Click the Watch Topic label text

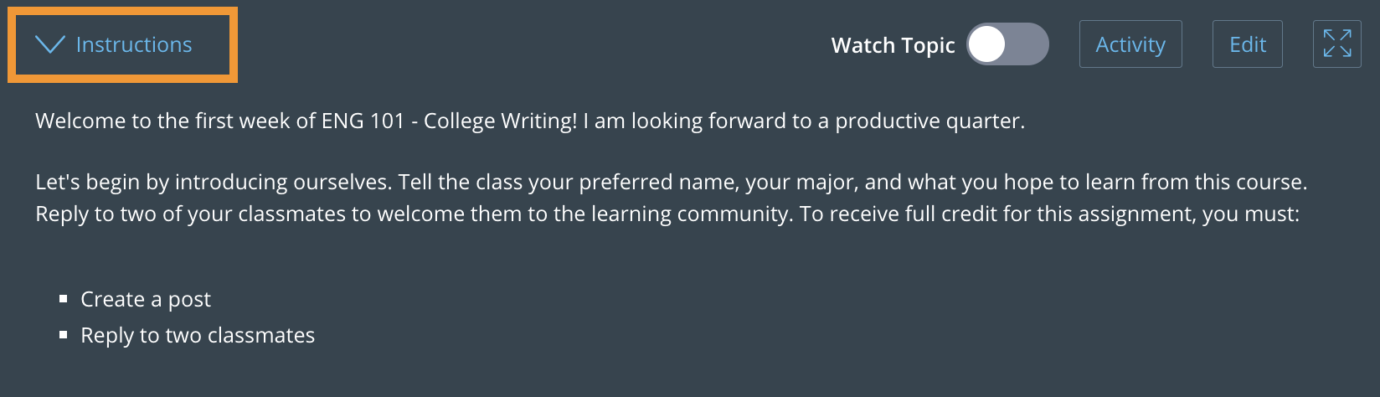893,45
